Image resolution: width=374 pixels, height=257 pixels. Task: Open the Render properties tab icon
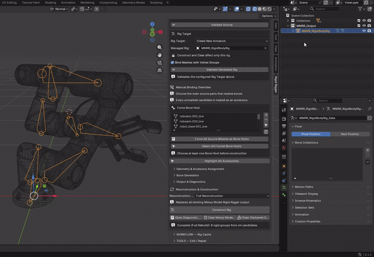[x=284, y=119]
